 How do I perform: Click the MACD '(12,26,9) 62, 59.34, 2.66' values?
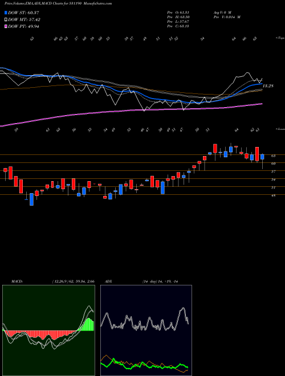[73, 281]
